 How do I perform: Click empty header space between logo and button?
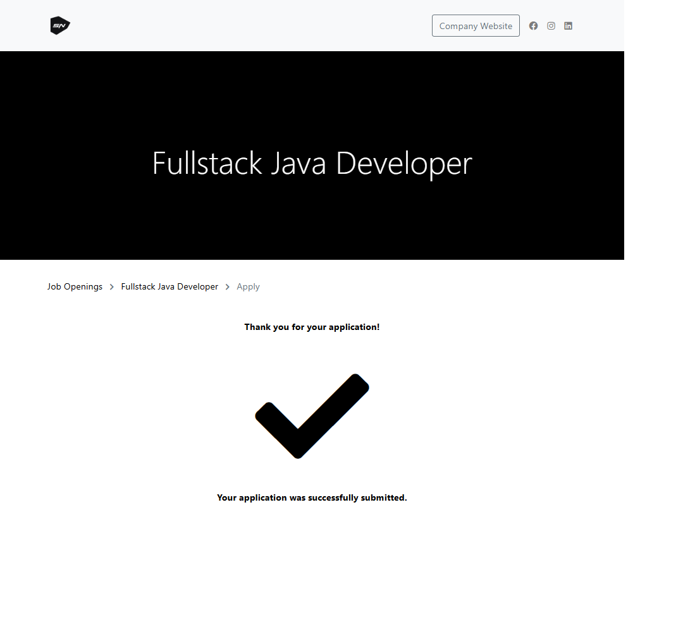click(x=253, y=26)
